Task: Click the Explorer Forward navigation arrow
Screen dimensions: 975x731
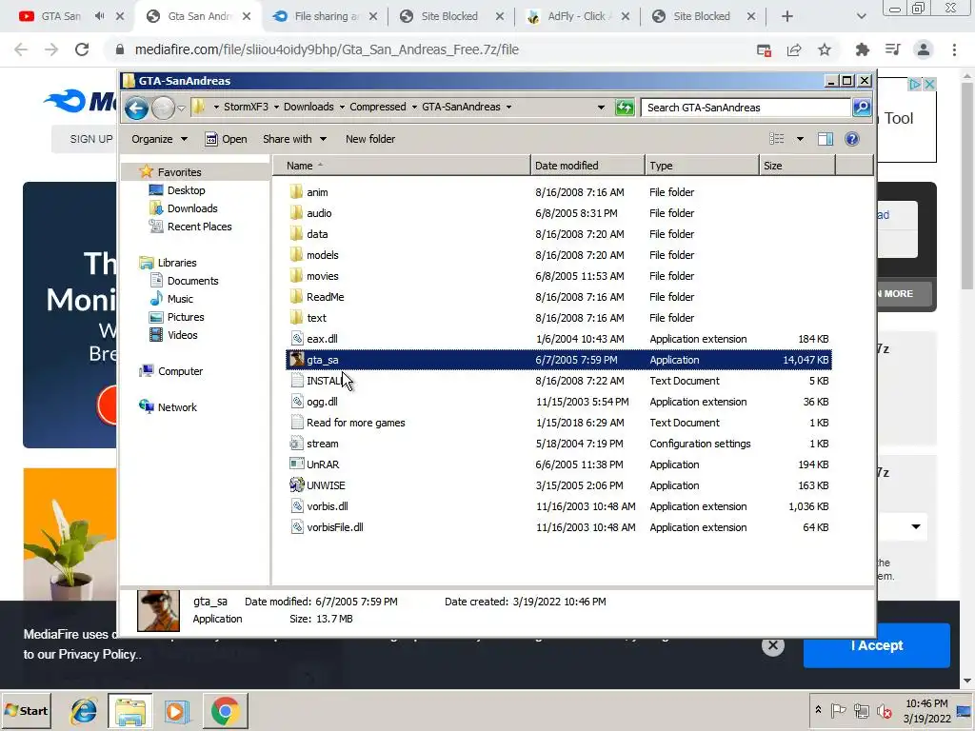Action: coord(163,109)
